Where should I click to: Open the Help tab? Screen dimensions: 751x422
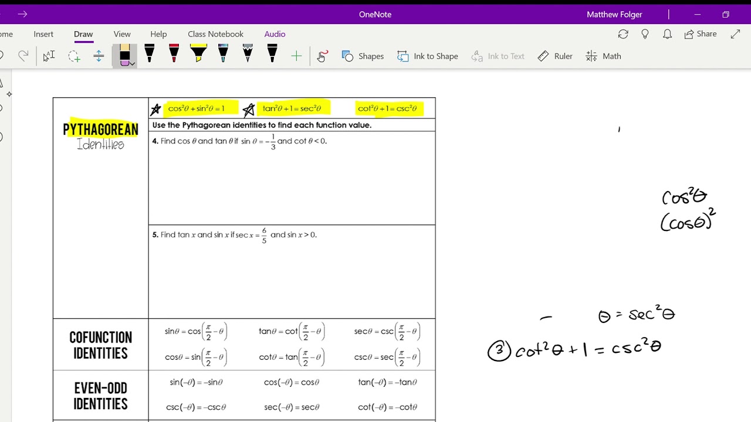pyautogui.click(x=158, y=34)
